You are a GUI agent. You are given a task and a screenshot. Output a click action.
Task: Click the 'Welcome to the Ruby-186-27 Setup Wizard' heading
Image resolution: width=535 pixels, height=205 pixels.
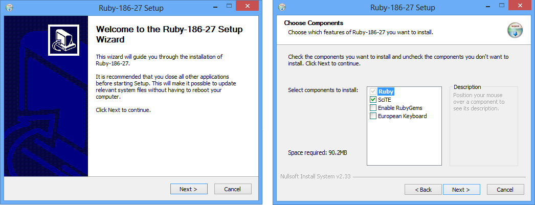point(169,34)
